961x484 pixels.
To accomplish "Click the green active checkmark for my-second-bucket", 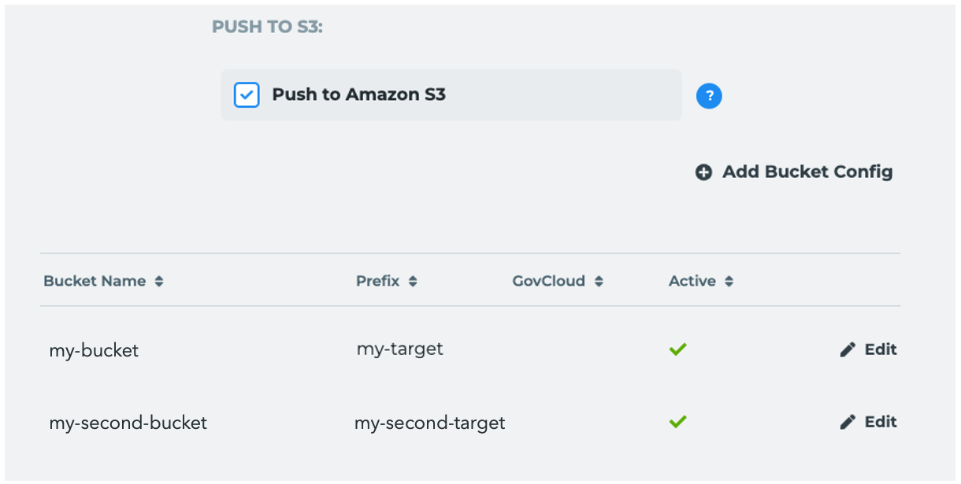I will [x=677, y=422].
